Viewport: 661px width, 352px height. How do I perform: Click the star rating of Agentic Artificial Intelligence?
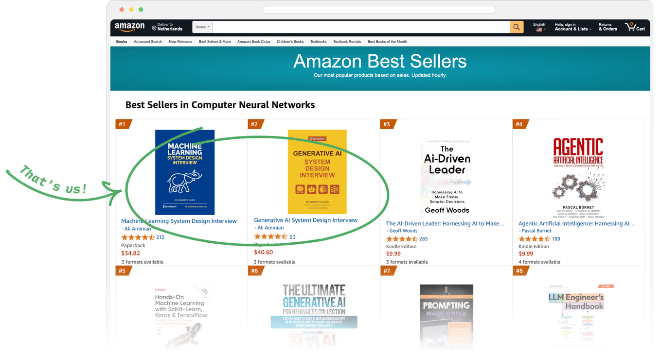tap(534, 239)
